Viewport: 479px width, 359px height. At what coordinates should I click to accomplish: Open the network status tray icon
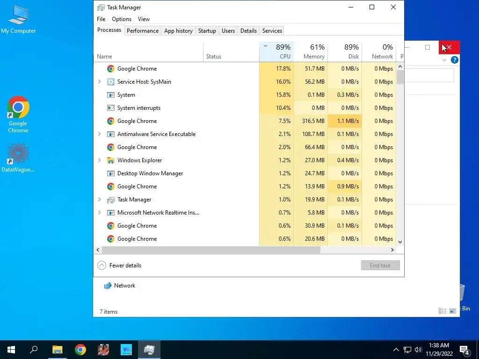tap(407, 350)
